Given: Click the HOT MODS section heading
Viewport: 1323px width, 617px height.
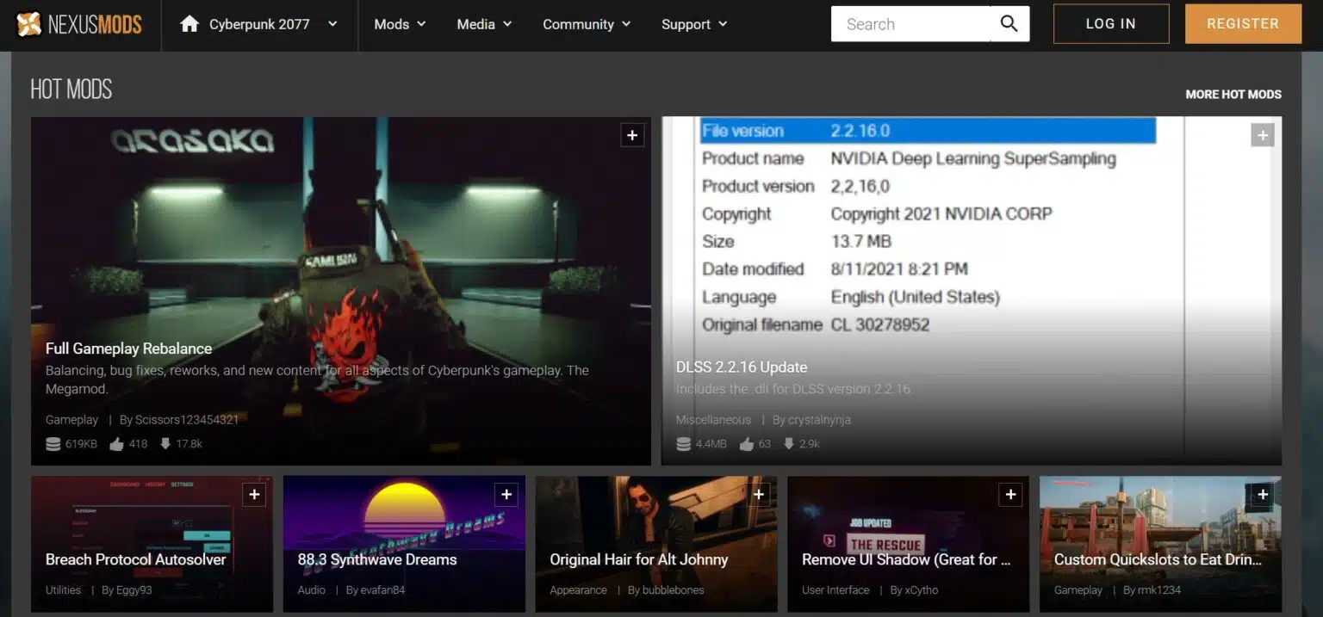Looking at the screenshot, I should [x=71, y=89].
